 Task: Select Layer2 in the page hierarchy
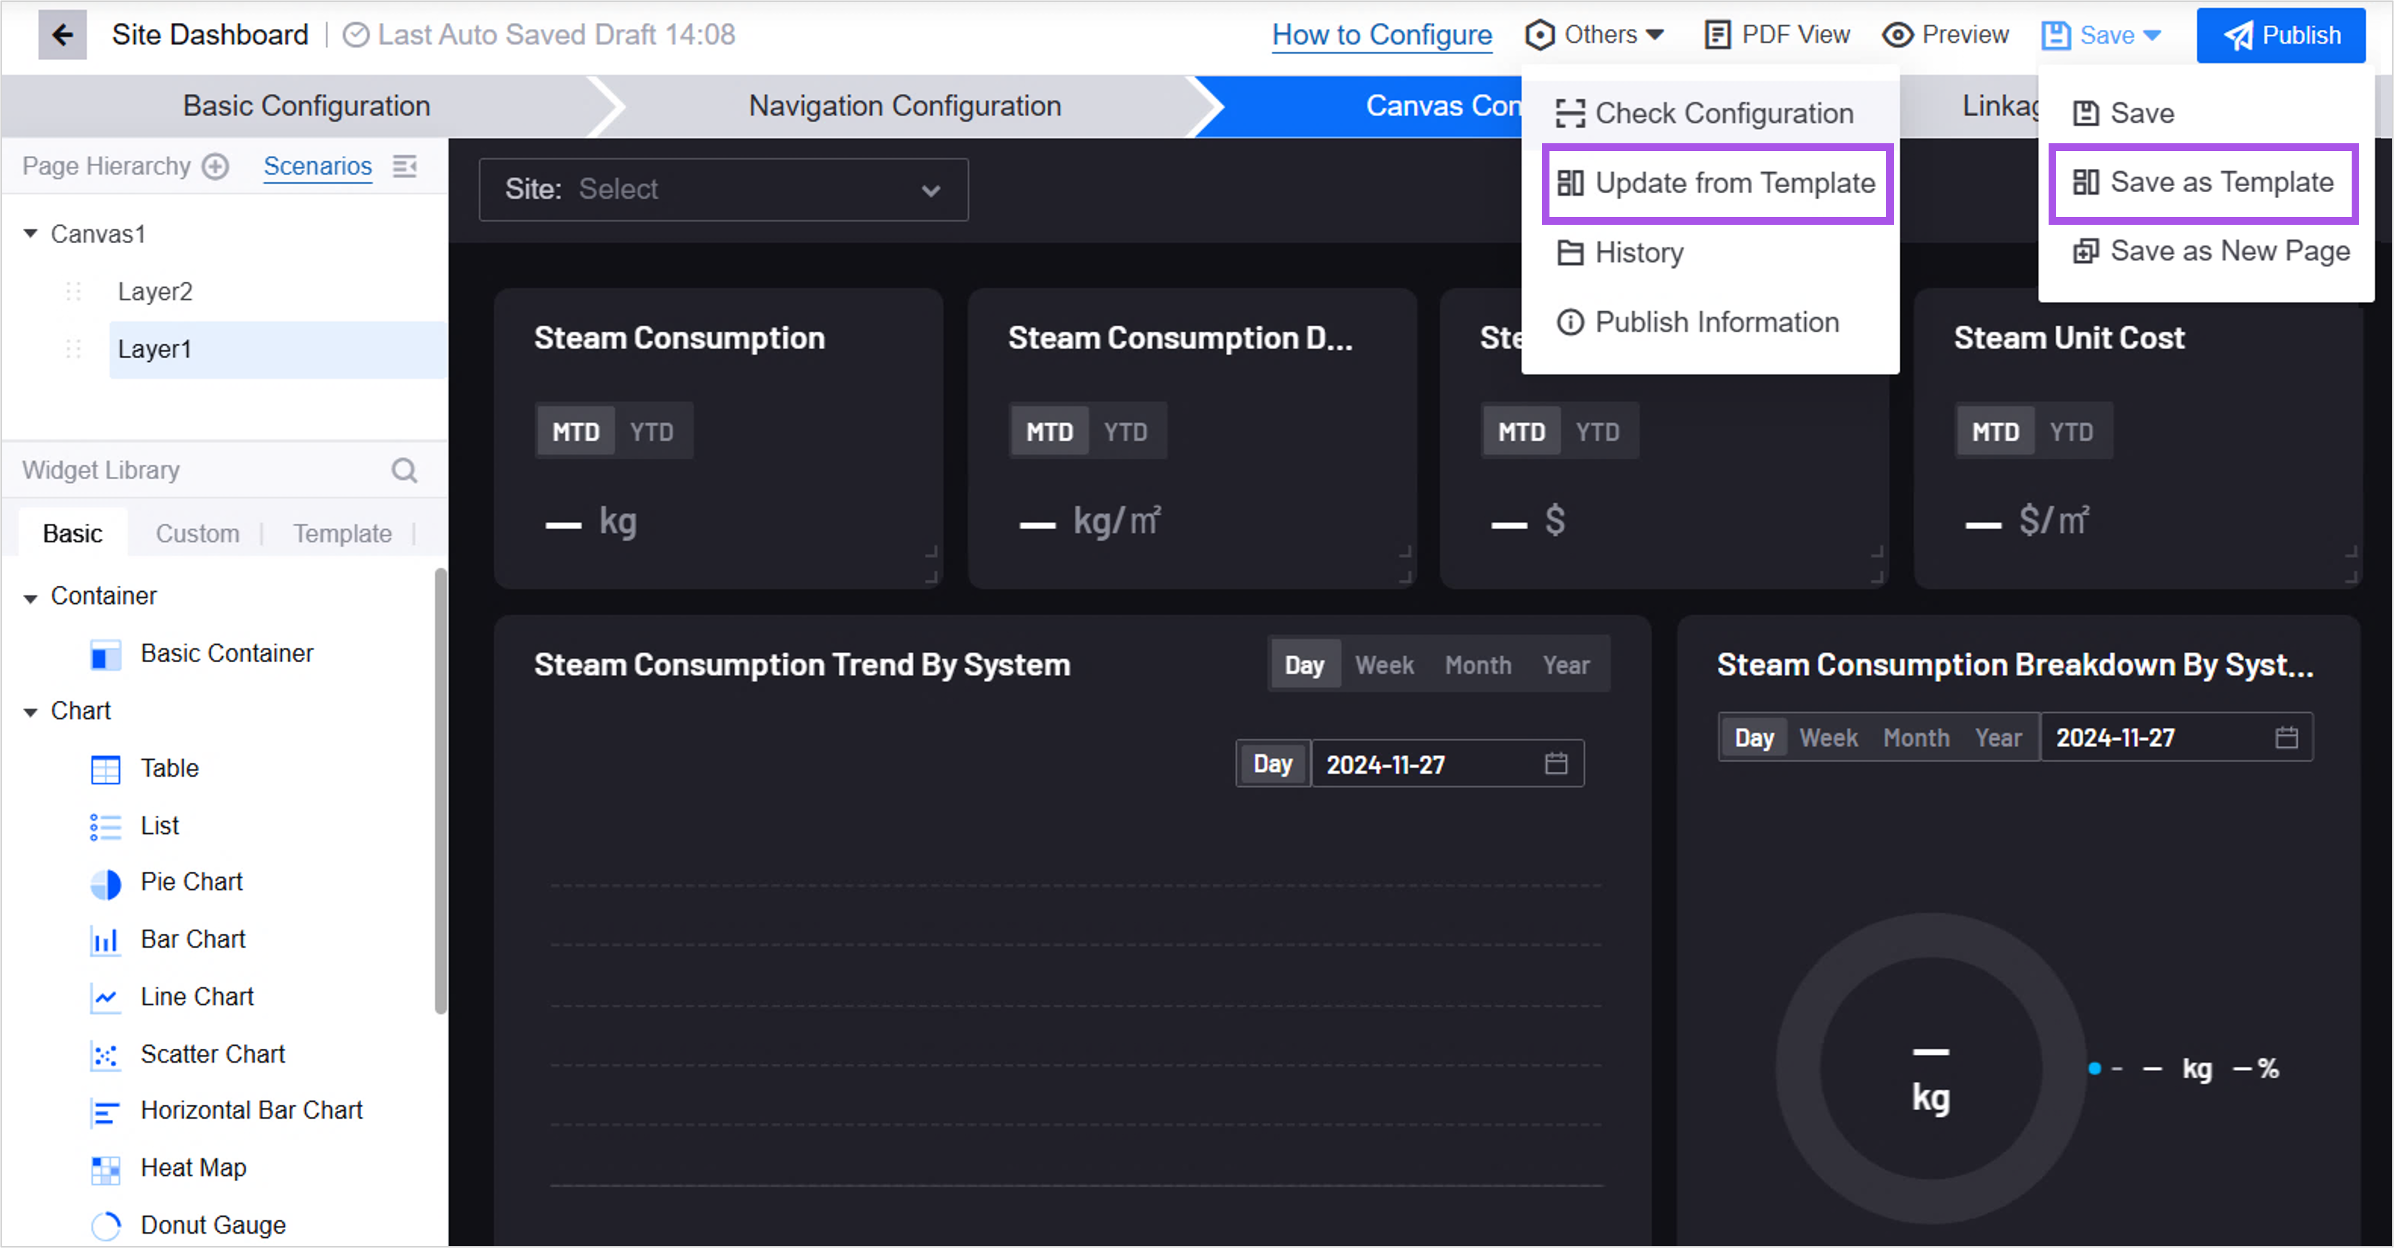click(x=155, y=292)
